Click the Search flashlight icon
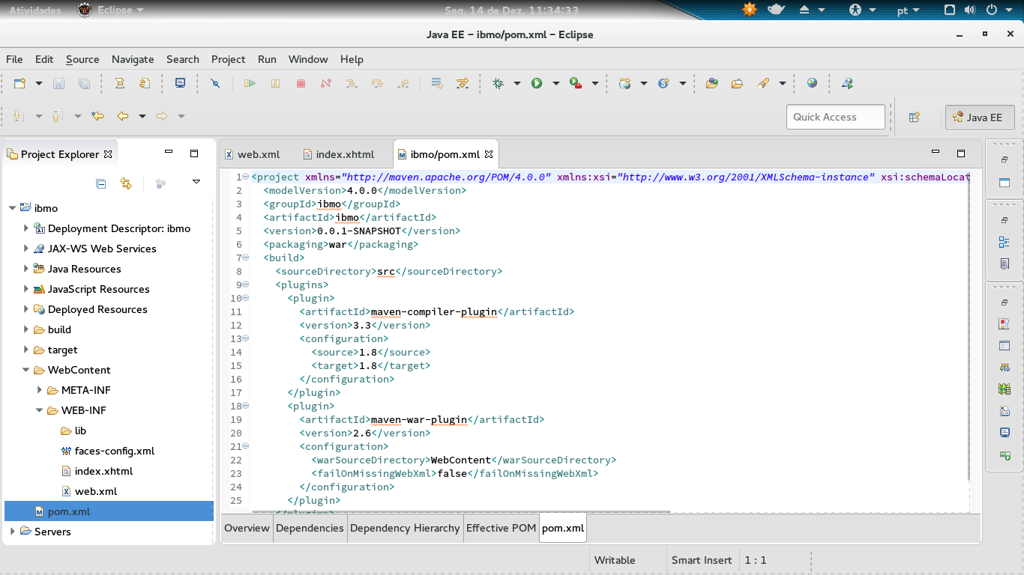This screenshot has width=1024, height=575. [x=763, y=84]
